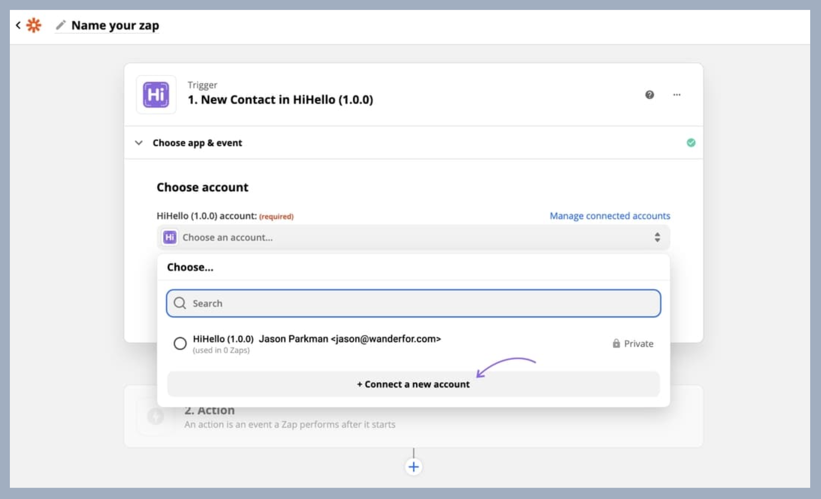Go back with the left chevron arrow
This screenshot has height=499, width=821.
point(18,25)
